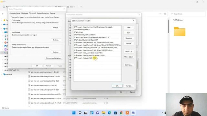Select the C:\Windows\system32 path entry
The width and height of the screenshot is (207, 116).
[97, 30]
